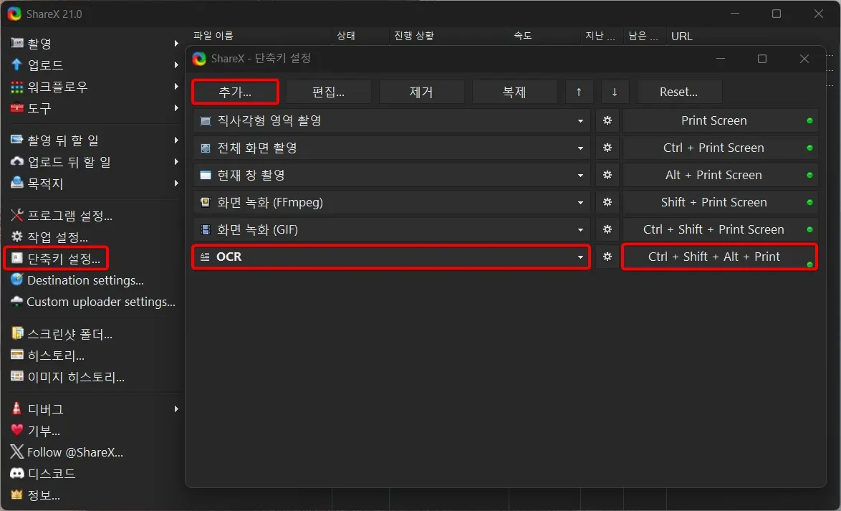Click the Destination settings globe icon
This screenshot has height=511, width=841.
click(x=17, y=280)
